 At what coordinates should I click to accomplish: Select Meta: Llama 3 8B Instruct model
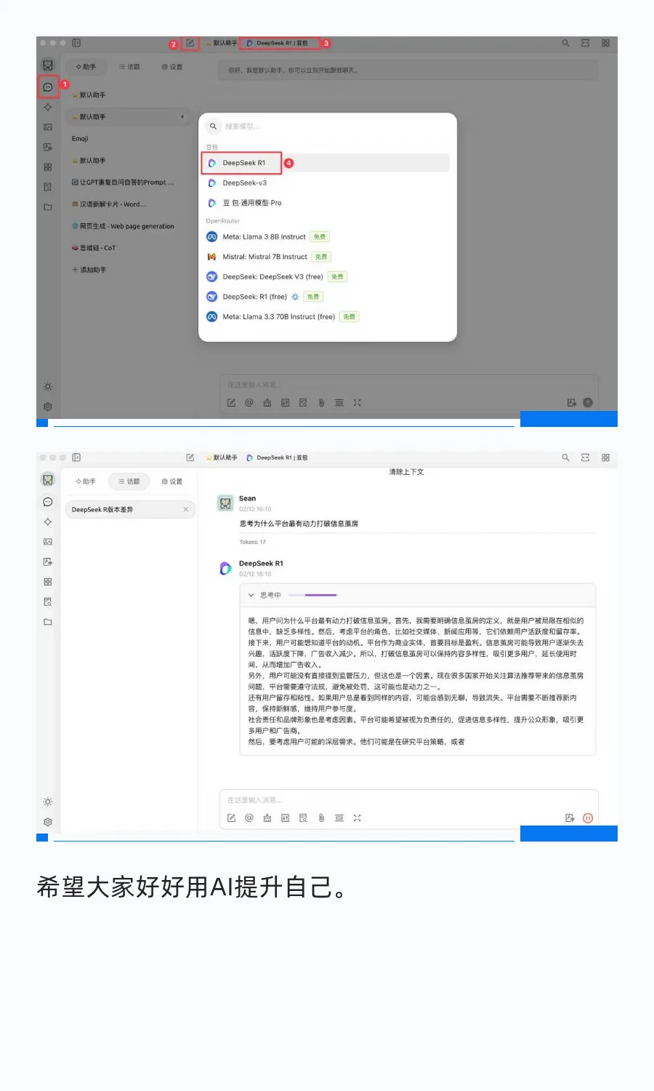[x=264, y=236]
